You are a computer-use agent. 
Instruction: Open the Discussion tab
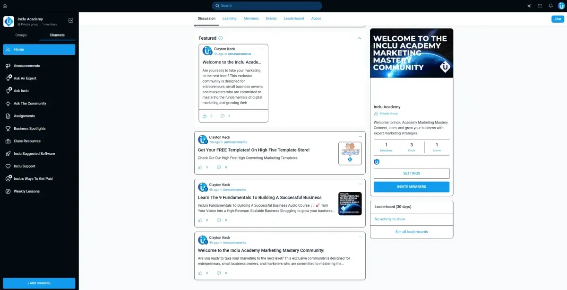coord(206,18)
